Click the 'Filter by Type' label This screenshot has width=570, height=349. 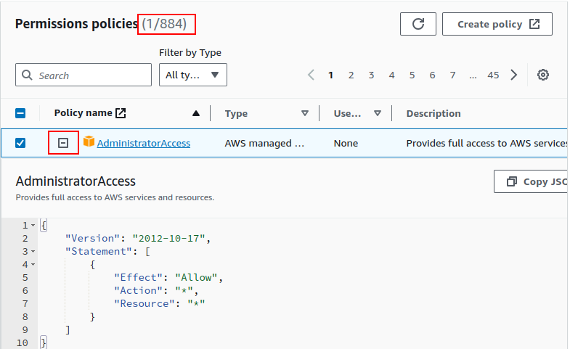coord(190,53)
